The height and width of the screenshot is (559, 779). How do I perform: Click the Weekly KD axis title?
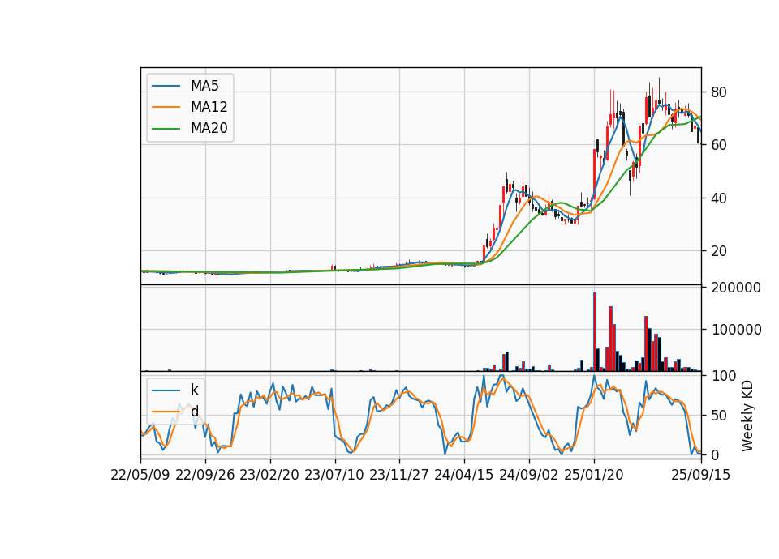point(747,416)
